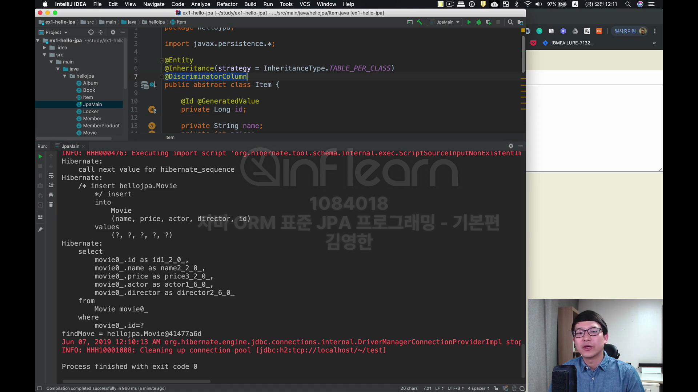698x392 pixels.
Task: Open the Build menu
Action: coord(250,4)
